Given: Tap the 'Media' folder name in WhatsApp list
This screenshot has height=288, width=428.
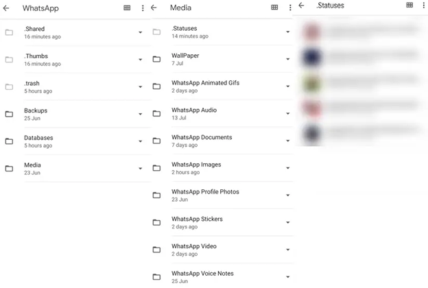Looking at the screenshot, I should pos(32,165).
